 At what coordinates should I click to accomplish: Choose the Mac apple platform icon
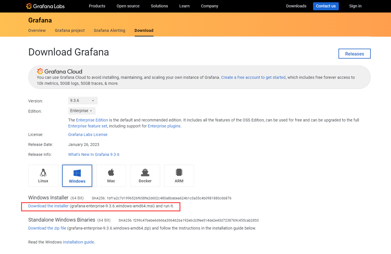pyautogui.click(x=111, y=172)
